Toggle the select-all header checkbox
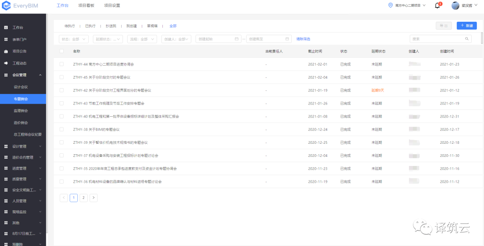Screen dimensions: 484x246 62,51
